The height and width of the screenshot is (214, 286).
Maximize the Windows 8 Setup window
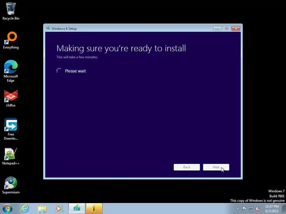click(227, 29)
